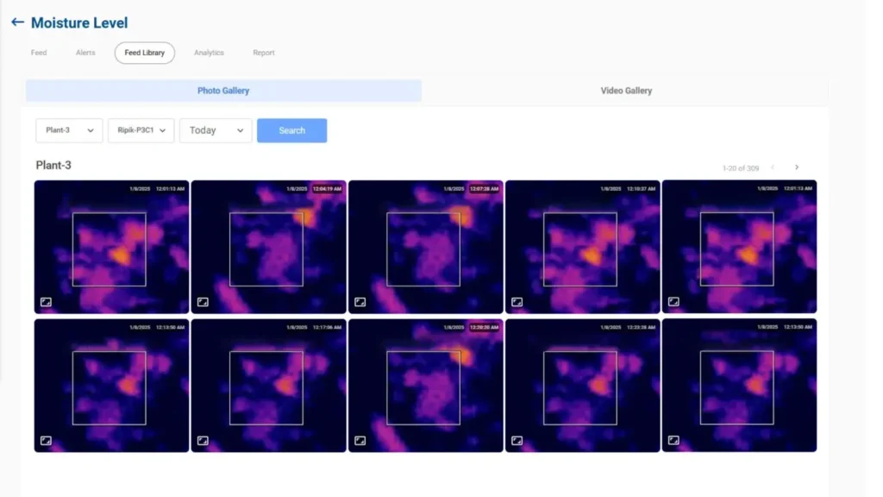Go to next page of gallery results
883x497 pixels.
pos(797,167)
